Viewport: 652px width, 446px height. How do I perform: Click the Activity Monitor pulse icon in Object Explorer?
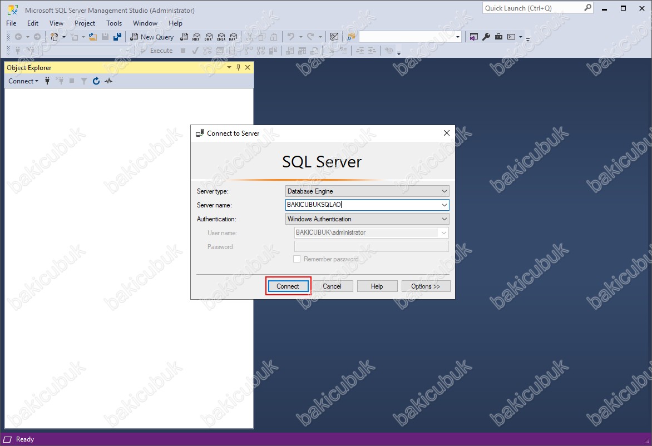click(x=108, y=81)
